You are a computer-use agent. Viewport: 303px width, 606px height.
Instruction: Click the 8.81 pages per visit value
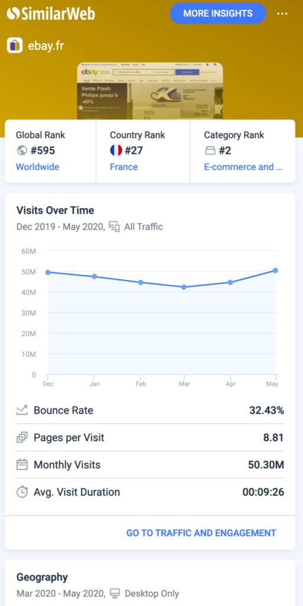[x=273, y=437]
